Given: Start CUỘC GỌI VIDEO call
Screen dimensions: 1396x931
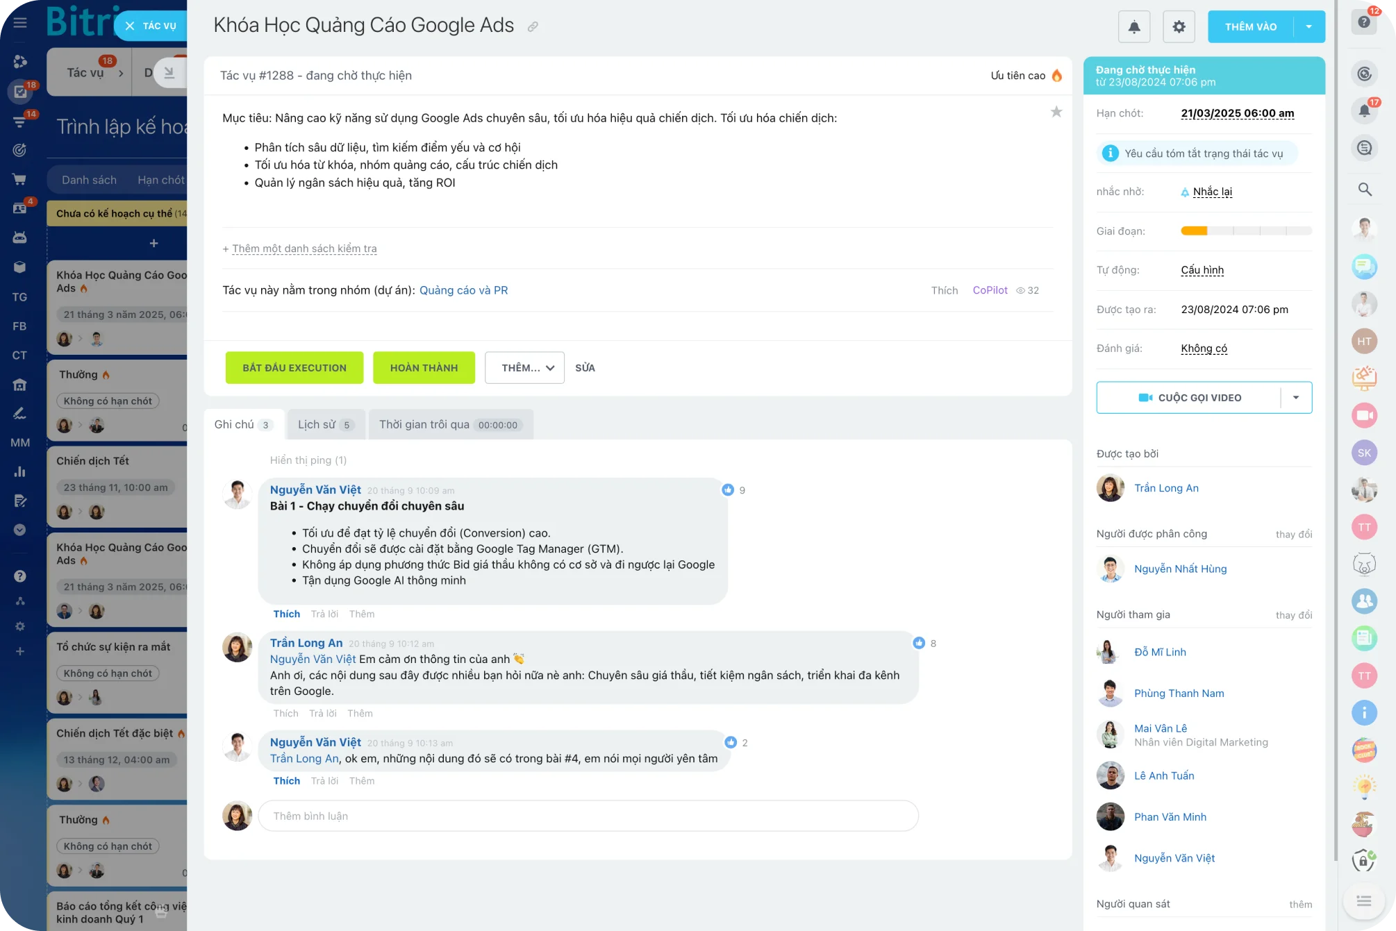Looking at the screenshot, I should 1189,398.
